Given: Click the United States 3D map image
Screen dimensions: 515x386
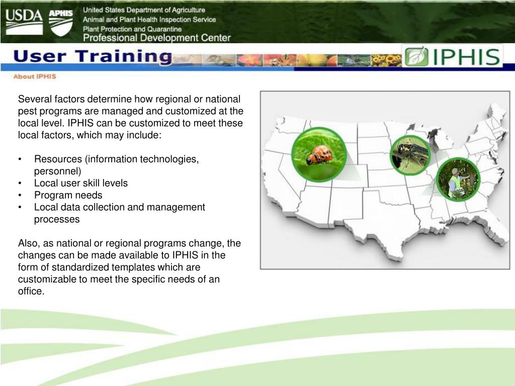Looking at the screenshot, I should click(x=385, y=180).
